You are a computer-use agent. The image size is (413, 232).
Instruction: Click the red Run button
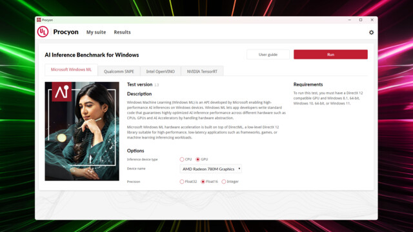[330, 54]
